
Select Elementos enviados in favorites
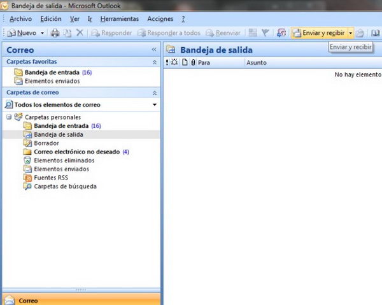[x=46, y=81]
